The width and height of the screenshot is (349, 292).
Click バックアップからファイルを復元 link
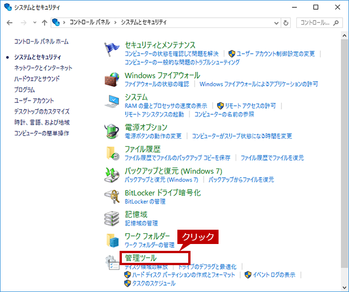[x=241, y=179]
